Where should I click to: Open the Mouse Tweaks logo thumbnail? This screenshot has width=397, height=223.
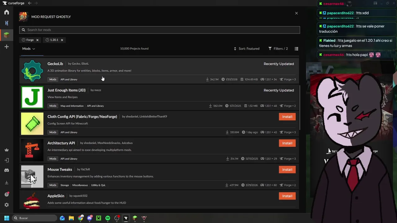point(32,177)
